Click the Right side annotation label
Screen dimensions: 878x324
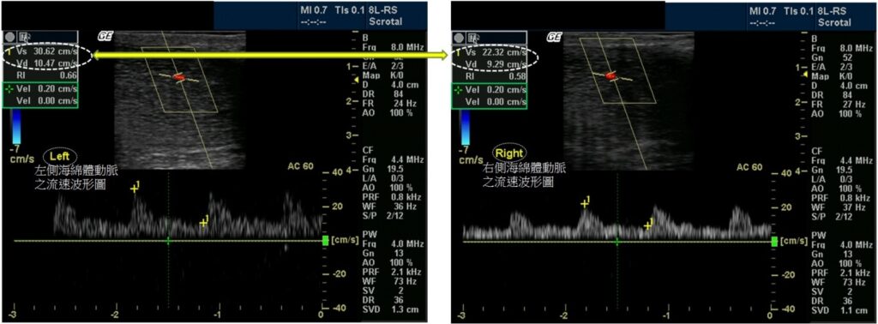pyautogui.click(x=509, y=151)
